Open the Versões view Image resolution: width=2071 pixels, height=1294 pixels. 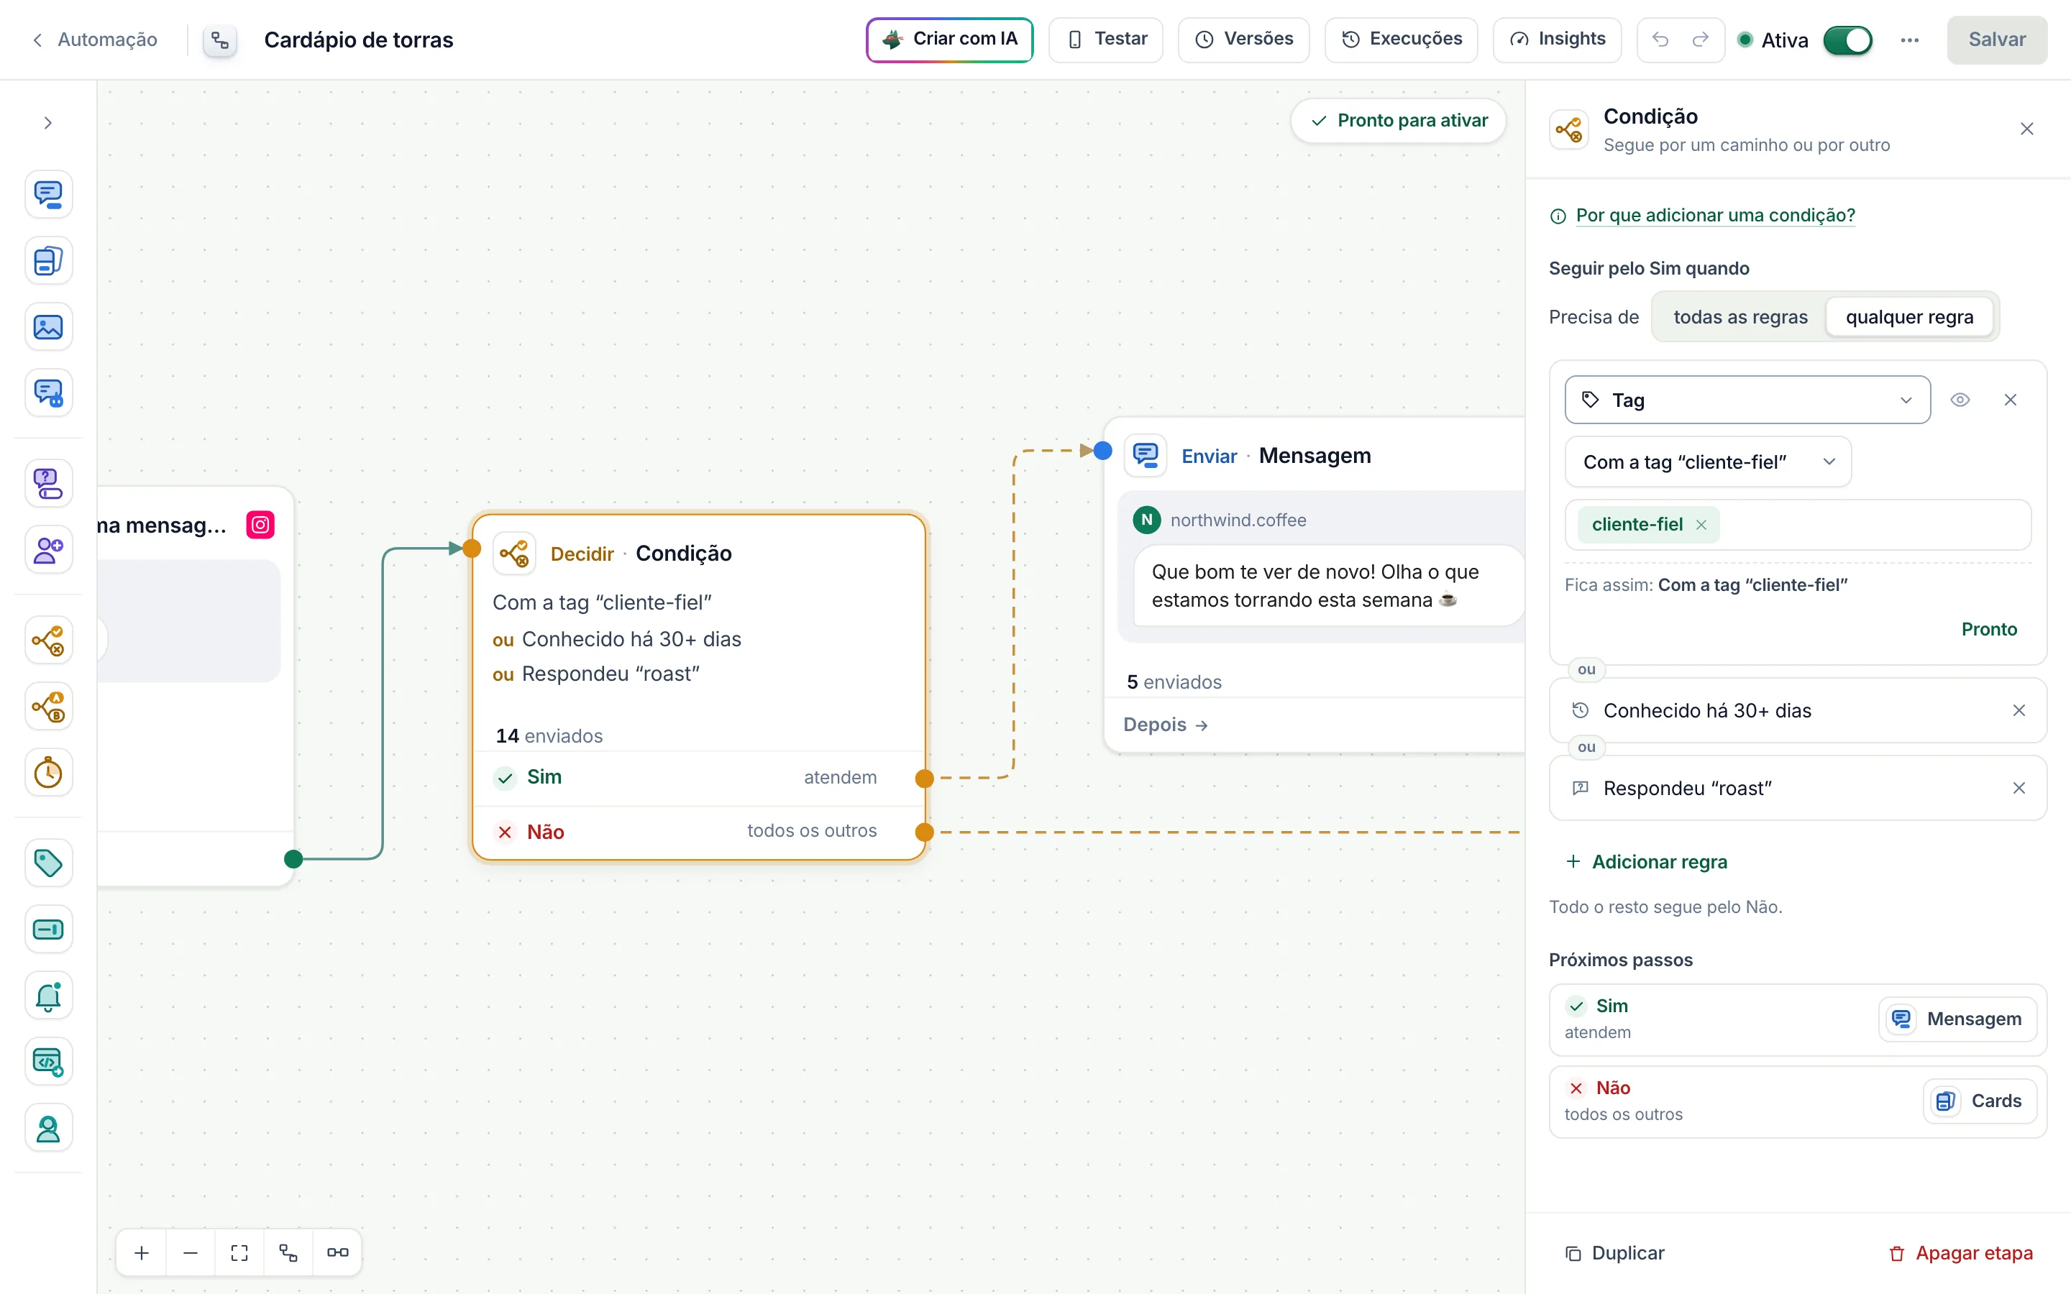pos(1243,40)
